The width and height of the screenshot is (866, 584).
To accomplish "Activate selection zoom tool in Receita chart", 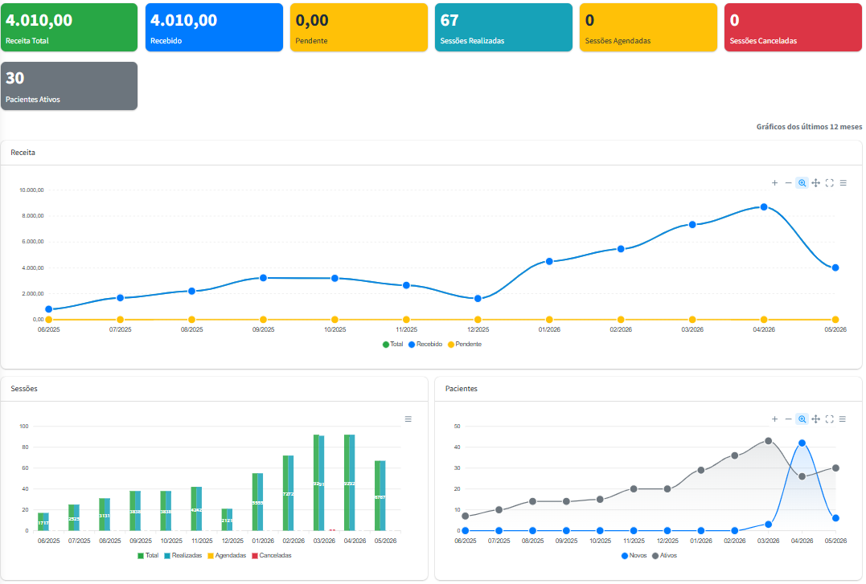I will coord(802,182).
